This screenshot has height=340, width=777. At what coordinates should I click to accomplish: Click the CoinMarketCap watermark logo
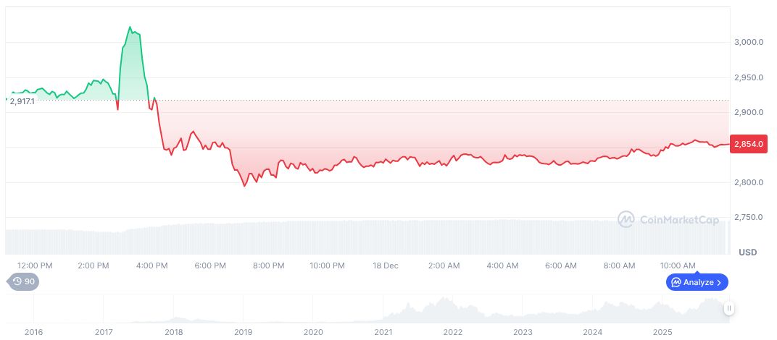click(x=626, y=218)
